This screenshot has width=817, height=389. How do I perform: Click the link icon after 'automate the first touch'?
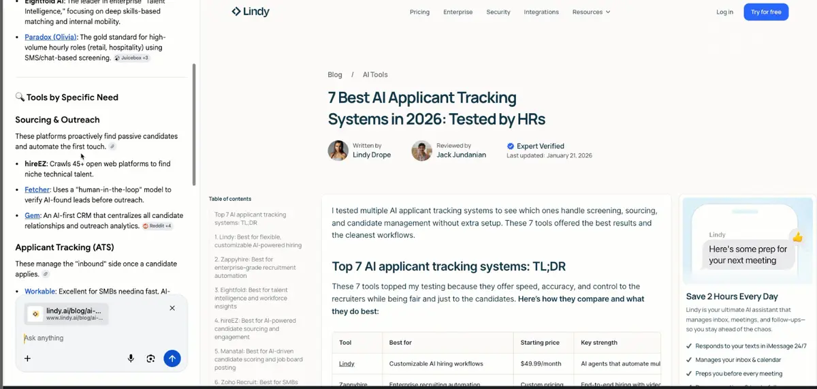click(x=112, y=146)
